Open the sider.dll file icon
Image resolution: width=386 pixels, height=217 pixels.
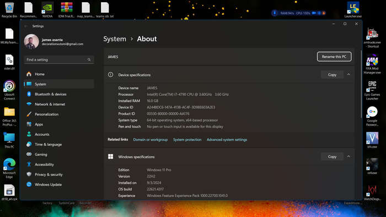click(x=9, y=62)
